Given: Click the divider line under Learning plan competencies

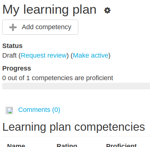Looking at the screenshot, I should point(76,136).
